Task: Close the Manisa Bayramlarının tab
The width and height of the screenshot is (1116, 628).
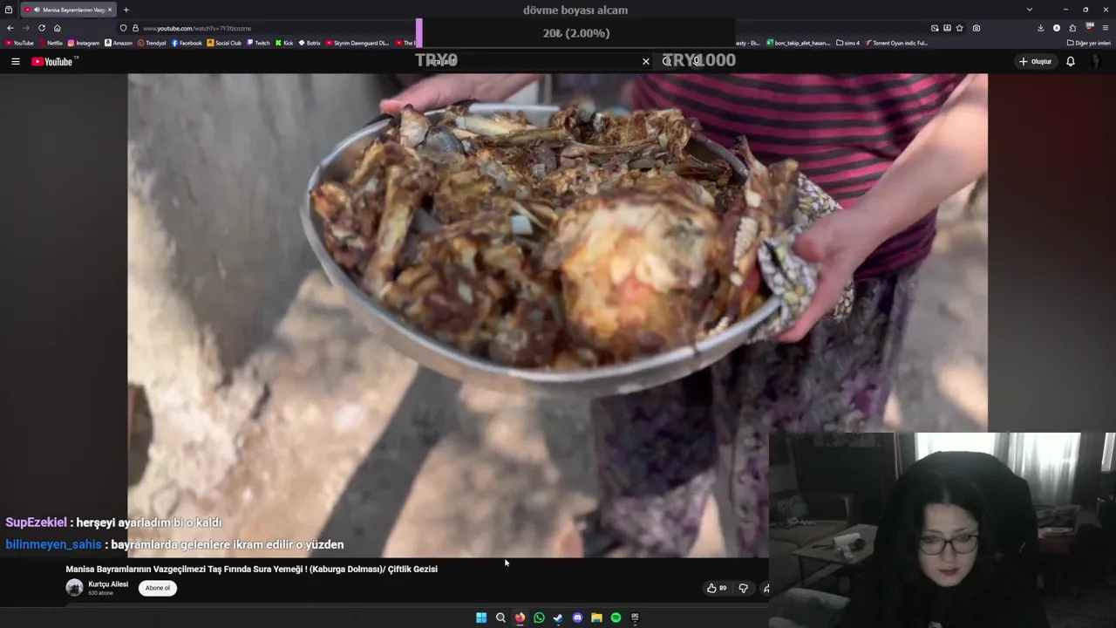Action: [x=110, y=10]
